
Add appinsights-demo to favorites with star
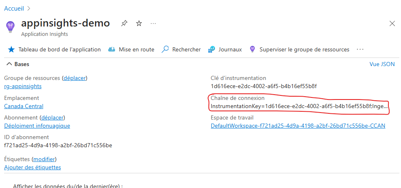[x=139, y=24]
